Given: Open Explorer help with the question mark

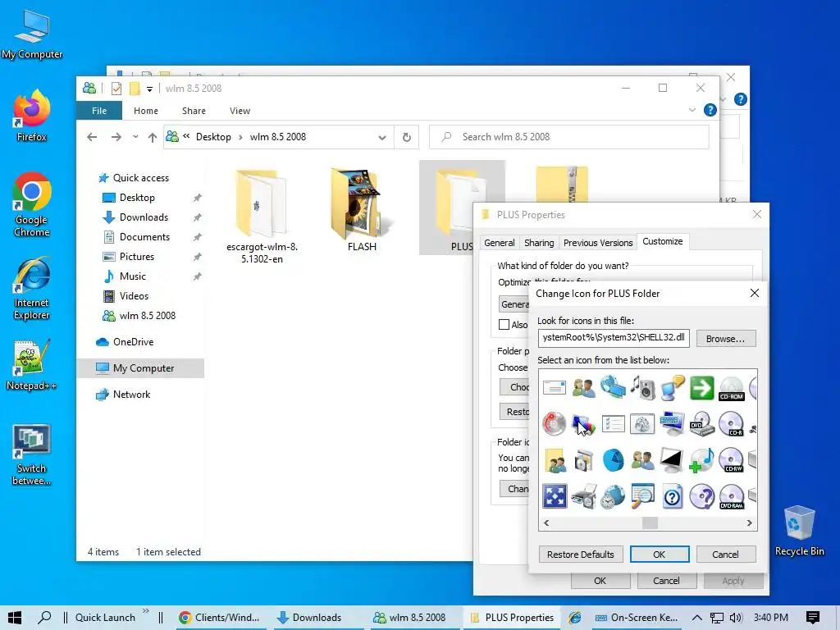Looking at the screenshot, I should tap(710, 111).
